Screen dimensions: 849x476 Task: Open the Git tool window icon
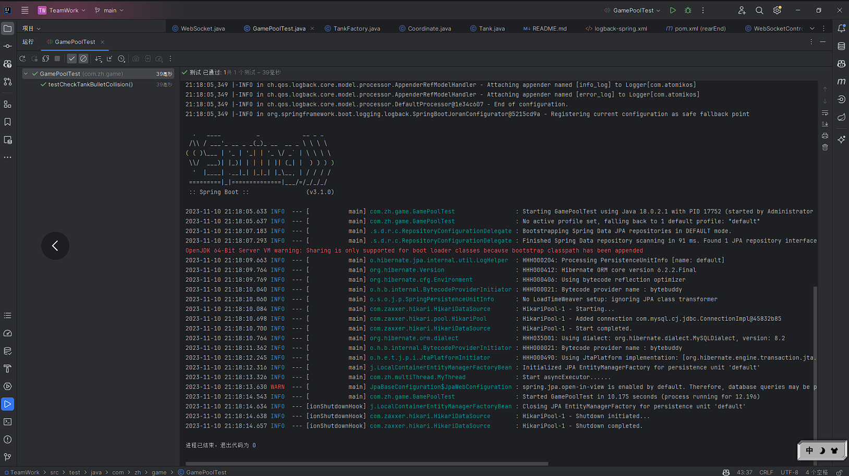click(8, 457)
